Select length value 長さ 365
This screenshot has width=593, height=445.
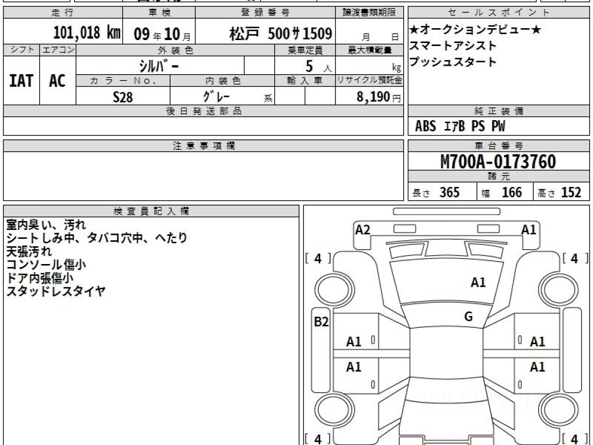point(436,192)
